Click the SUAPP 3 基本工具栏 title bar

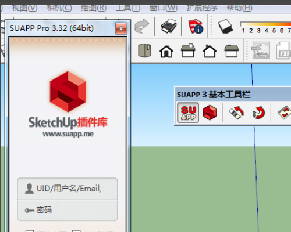point(233,95)
